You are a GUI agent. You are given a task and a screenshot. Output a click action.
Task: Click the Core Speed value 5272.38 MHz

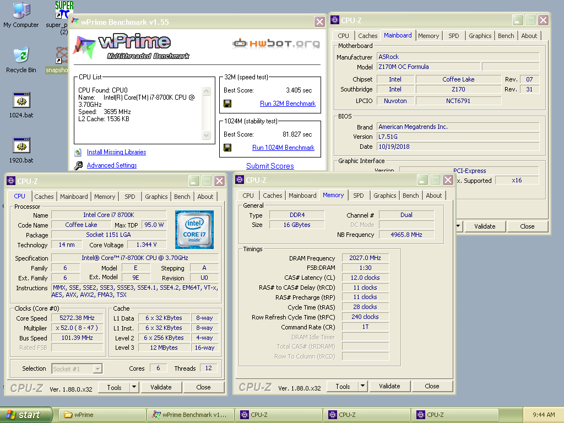[77, 318]
